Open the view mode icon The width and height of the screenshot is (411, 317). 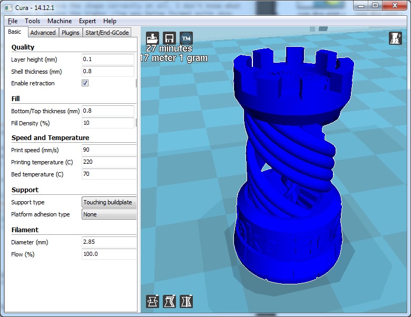(395, 38)
